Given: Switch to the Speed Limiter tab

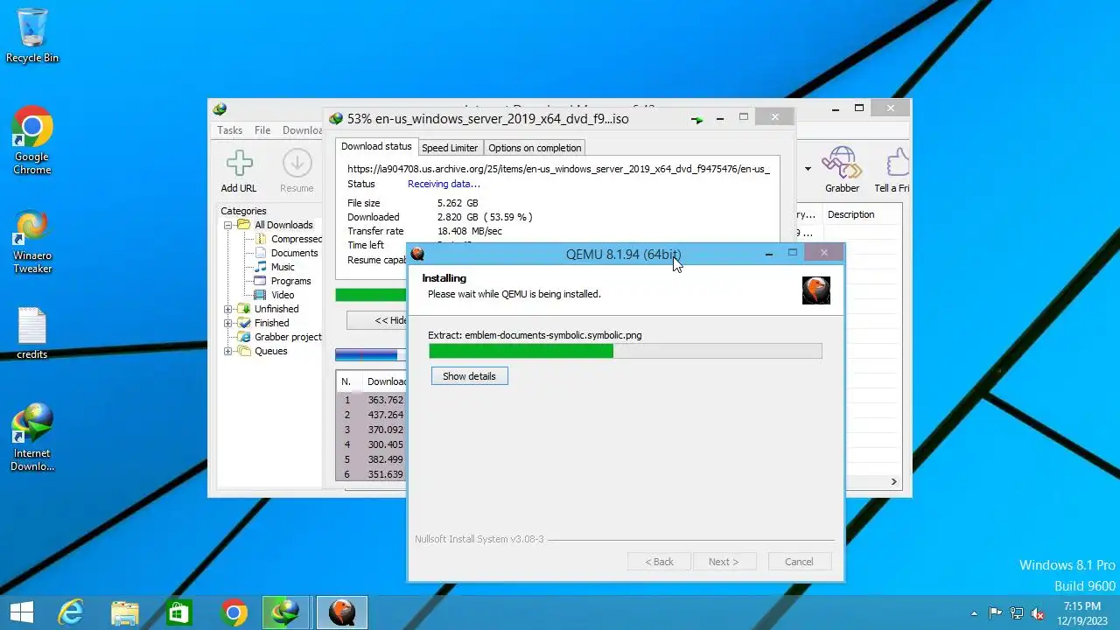Looking at the screenshot, I should point(450,148).
